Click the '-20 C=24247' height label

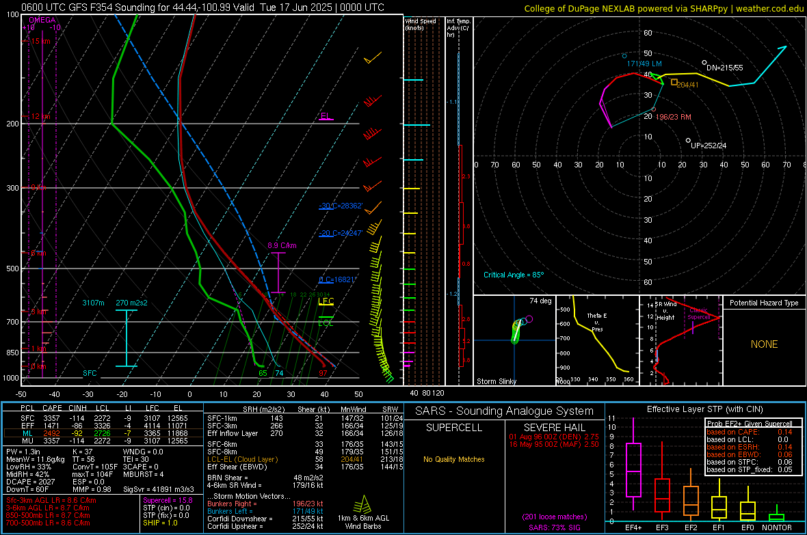(x=341, y=233)
